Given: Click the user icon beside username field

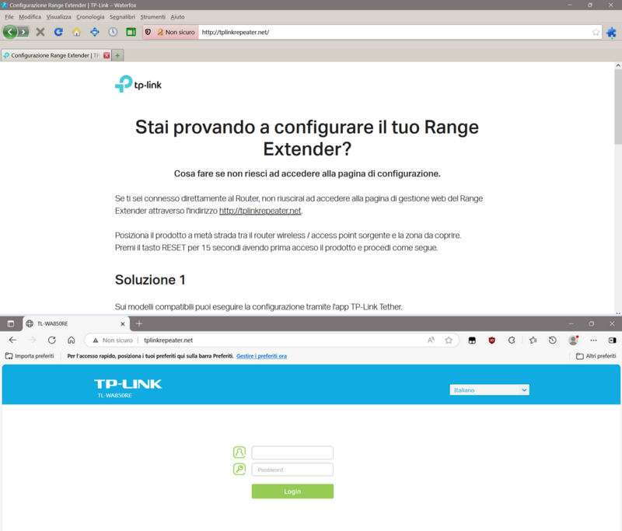Looking at the screenshot, I should [x=239, y=452].
